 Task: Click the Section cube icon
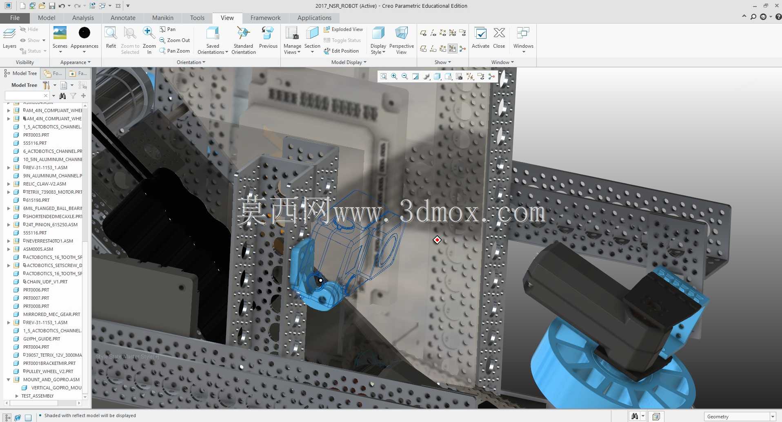click(312, 33)
